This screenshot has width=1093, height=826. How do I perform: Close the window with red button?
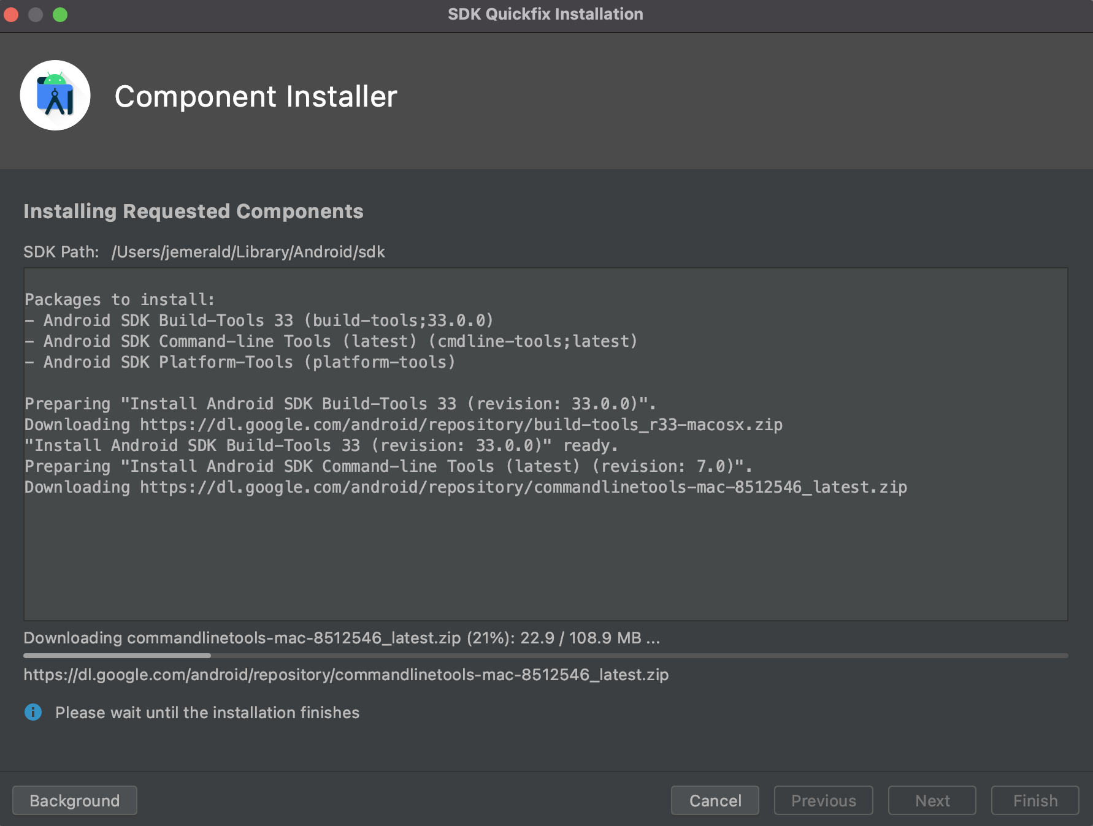pos(11,14)
